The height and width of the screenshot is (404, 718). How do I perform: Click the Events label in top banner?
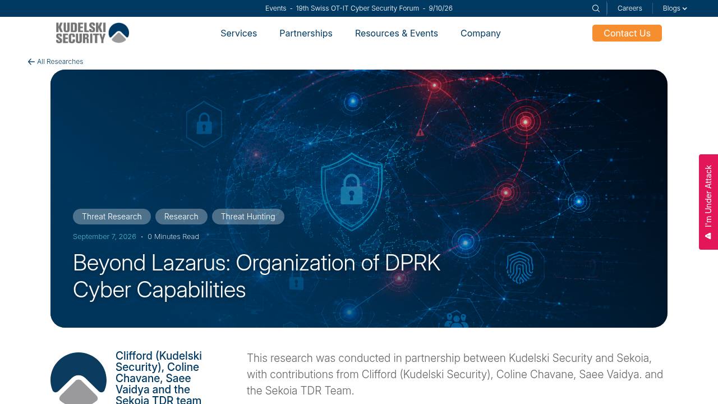pos(275,8)
